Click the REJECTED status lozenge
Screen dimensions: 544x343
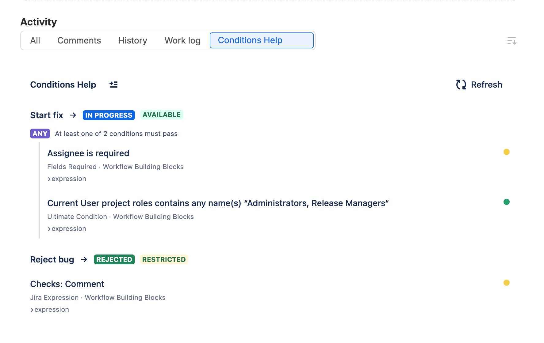click(114, 259)
